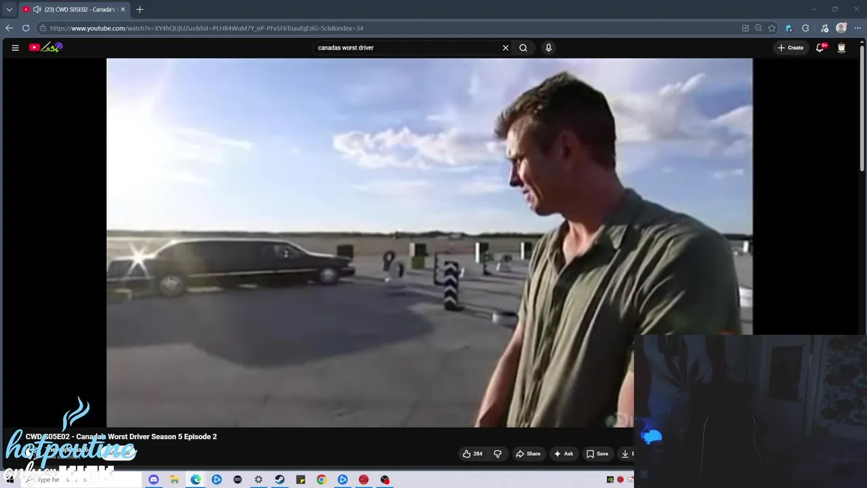Save the video to a playlist
Screen dimensions: 867x488
tap(597, 453)
